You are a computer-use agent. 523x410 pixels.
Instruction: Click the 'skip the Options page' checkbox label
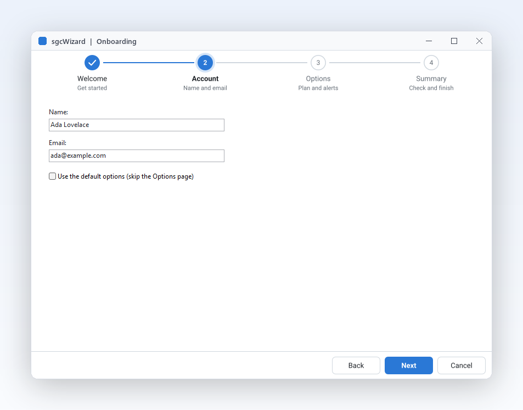click(126, 176)
